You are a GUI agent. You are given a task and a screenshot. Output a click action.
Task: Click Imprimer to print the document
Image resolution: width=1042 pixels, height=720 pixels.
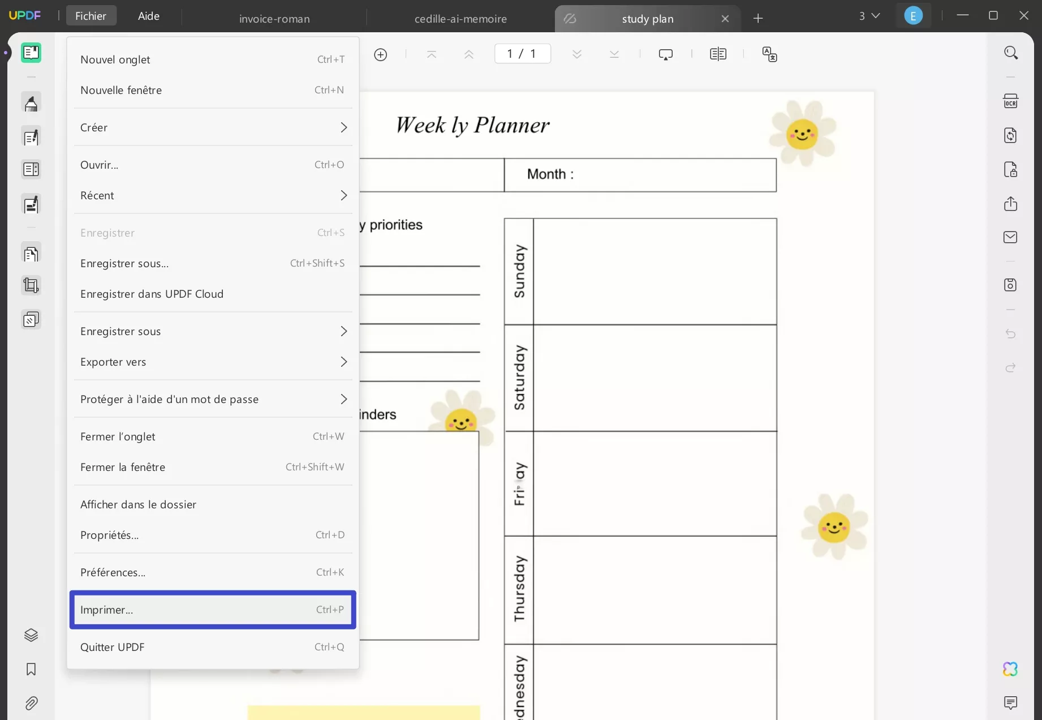click(212, 610)
